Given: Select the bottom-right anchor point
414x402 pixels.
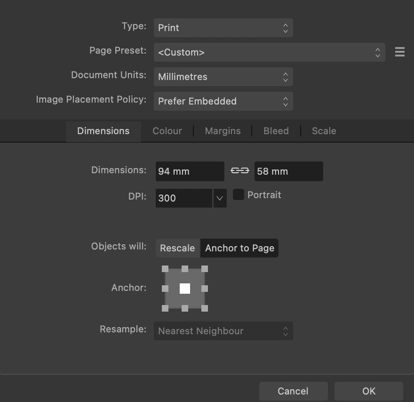Looking at the screenshot, I should click(205, 308).
